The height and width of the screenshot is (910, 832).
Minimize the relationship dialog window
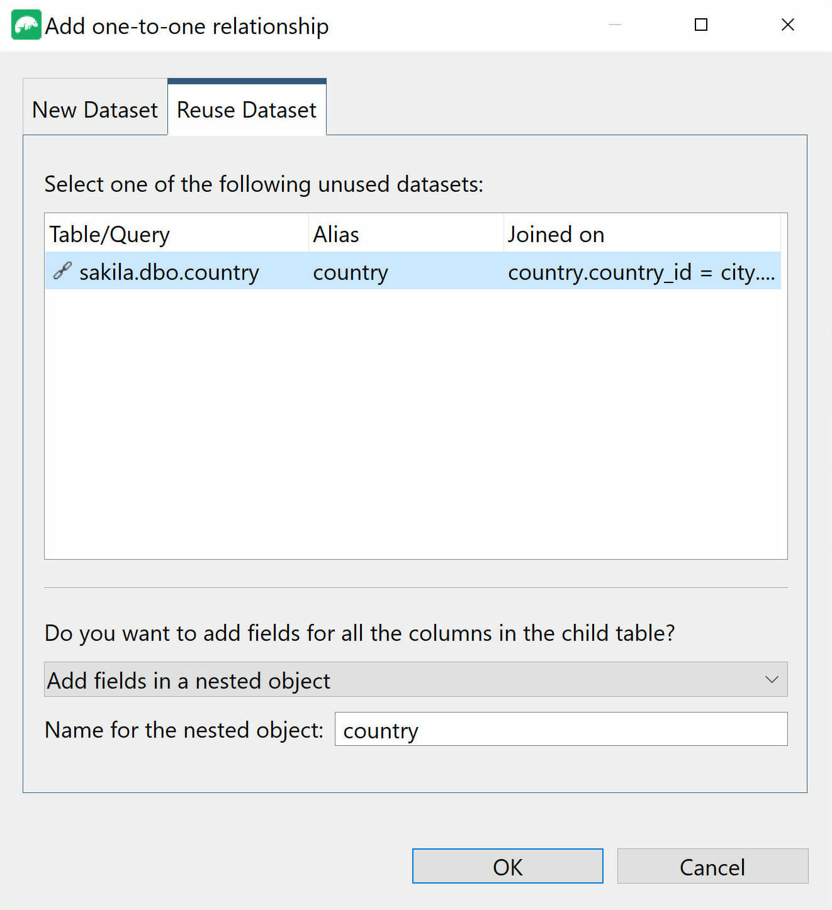click(x=615, y=25)
